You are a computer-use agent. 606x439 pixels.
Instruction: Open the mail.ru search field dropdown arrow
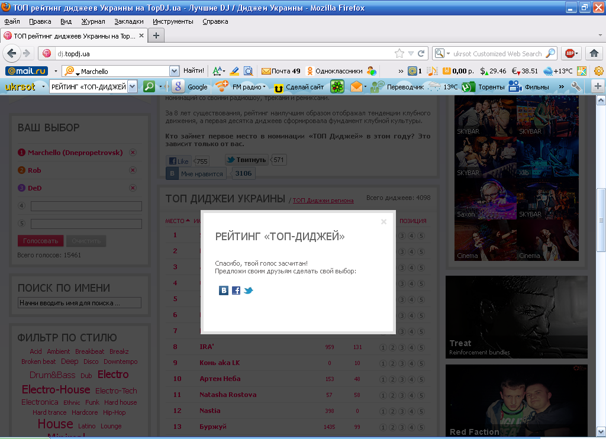[x=175, y=71]
